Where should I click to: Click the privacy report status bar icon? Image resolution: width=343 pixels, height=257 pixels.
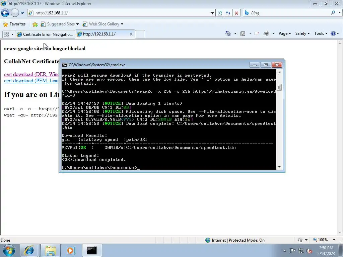(x=300, y=240)
